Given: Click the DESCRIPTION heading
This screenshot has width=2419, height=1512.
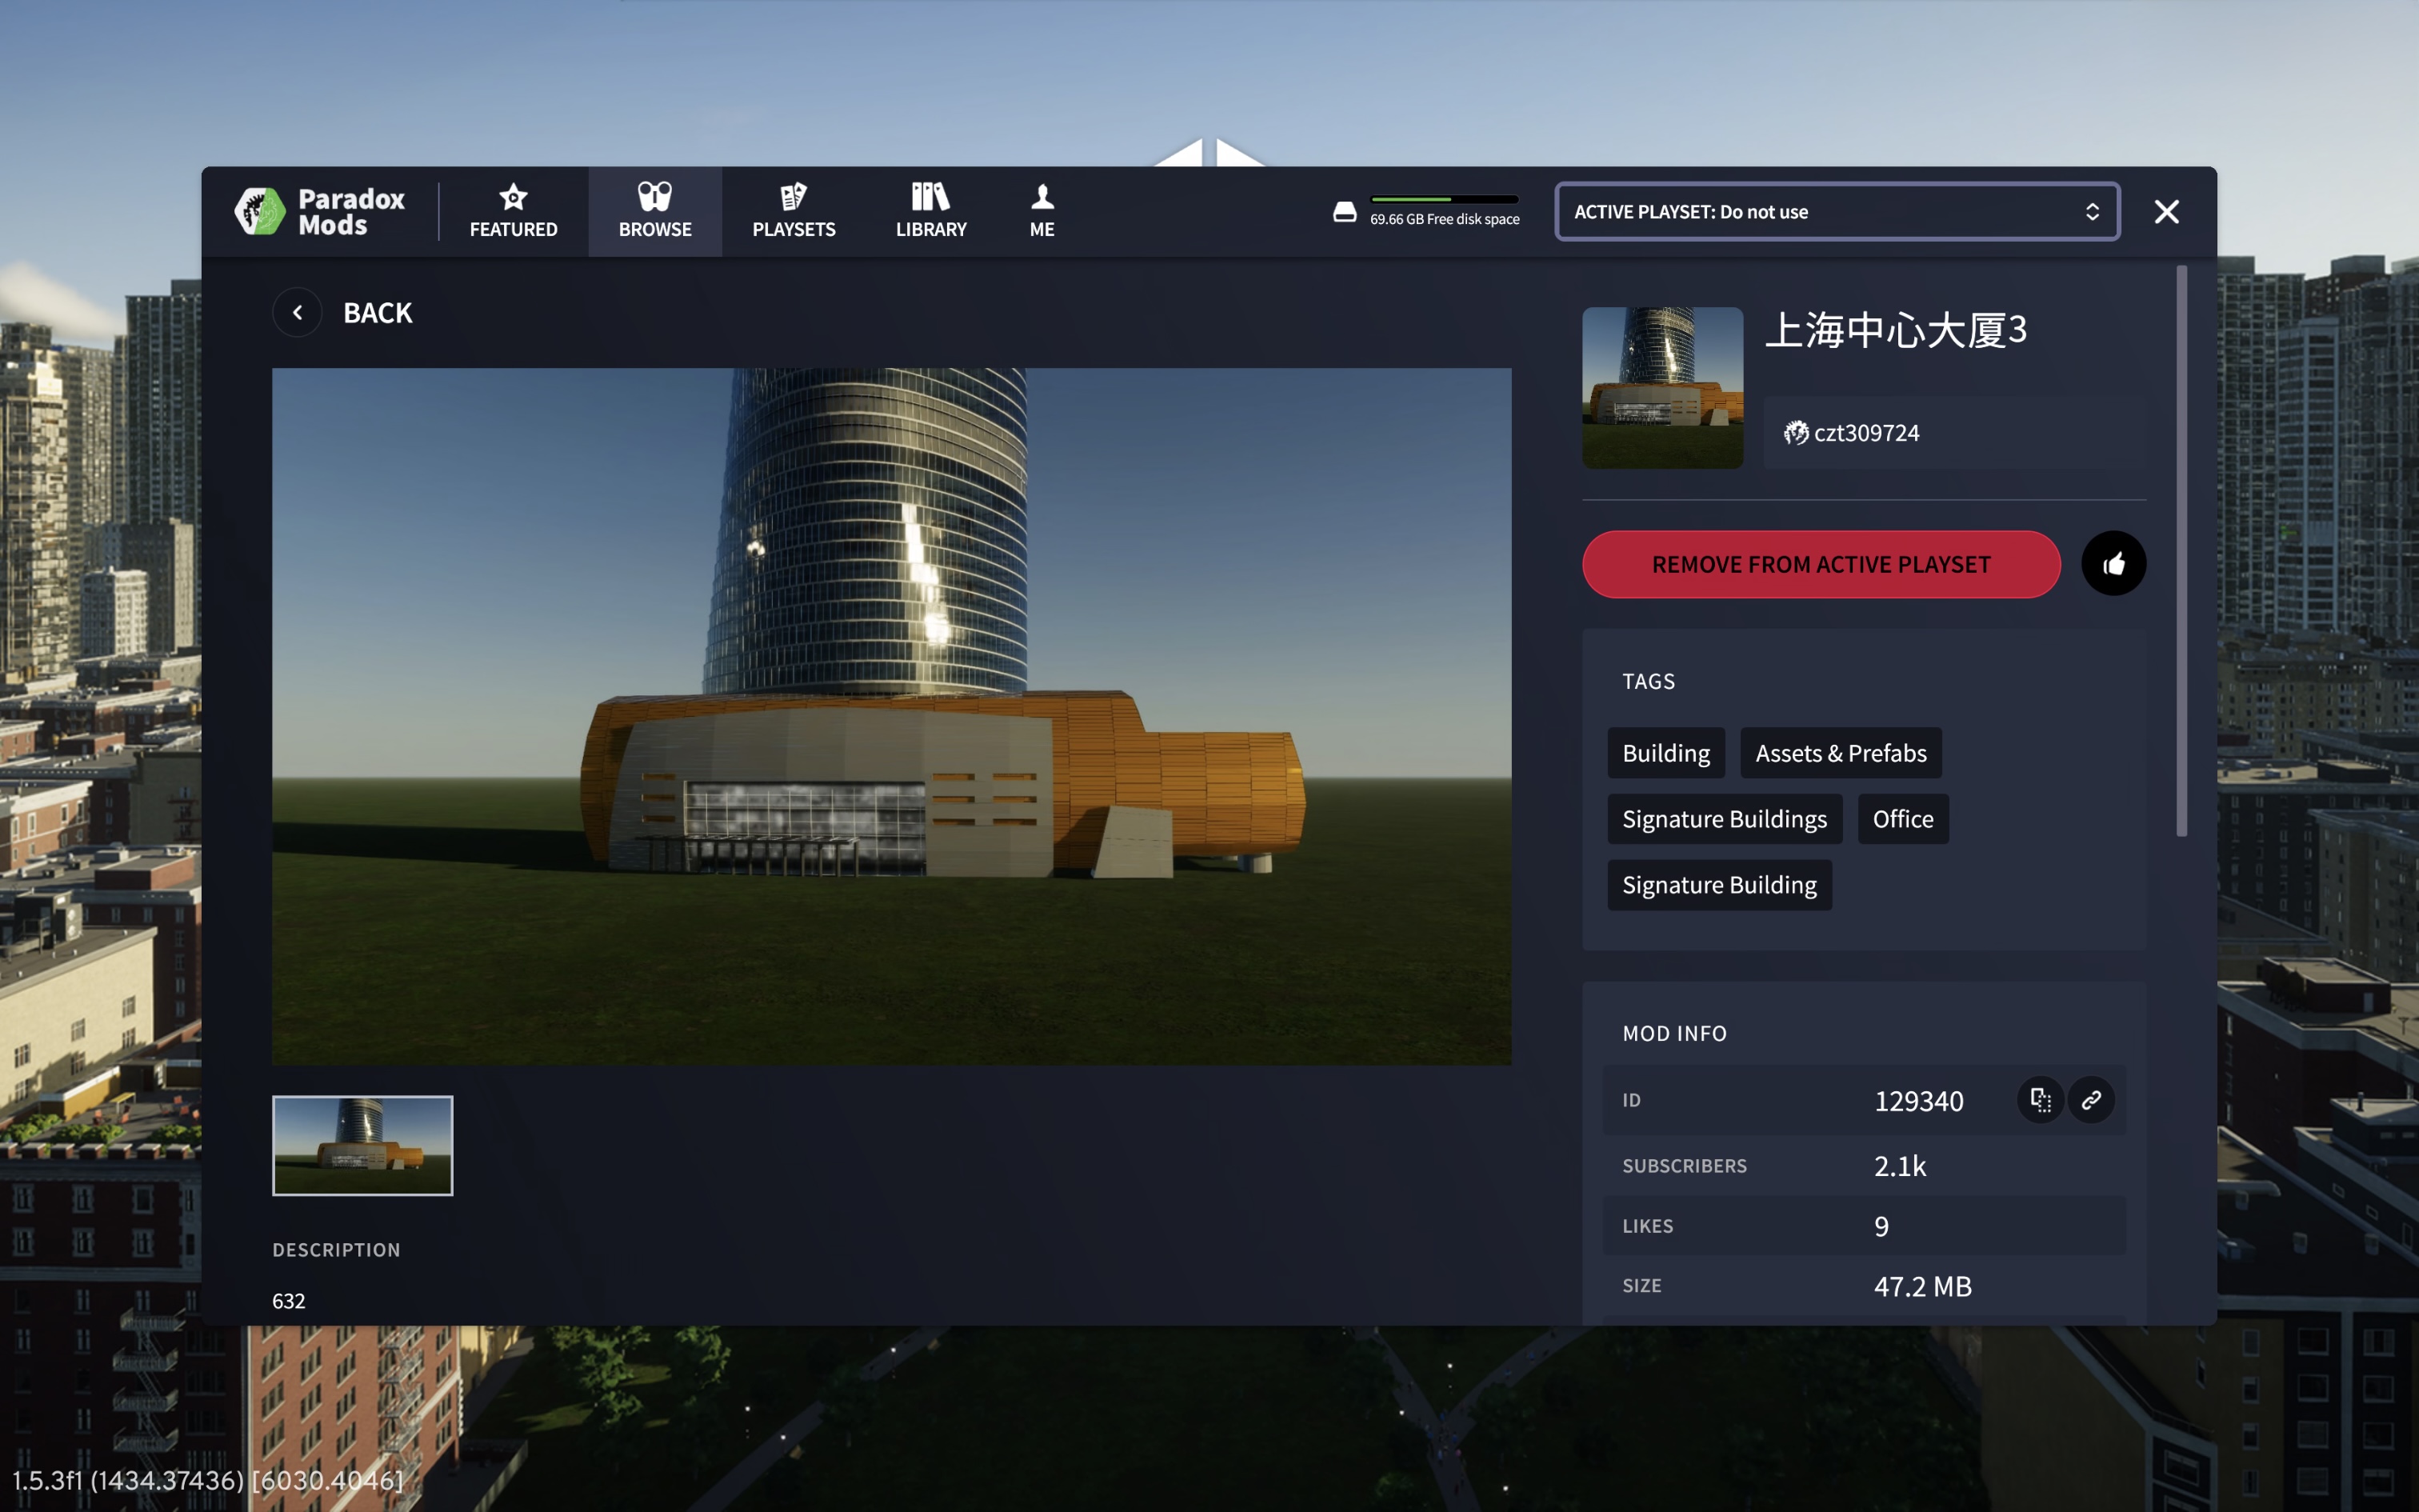Looking at the screenshot, I should click(x=336, y=1250).
